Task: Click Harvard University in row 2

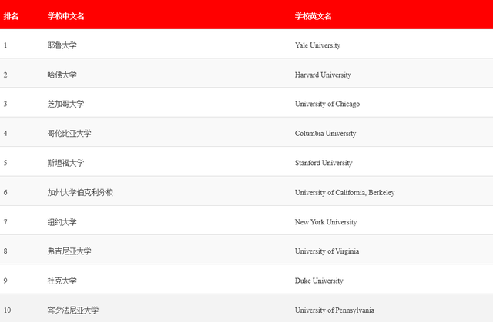Action: 323,75
